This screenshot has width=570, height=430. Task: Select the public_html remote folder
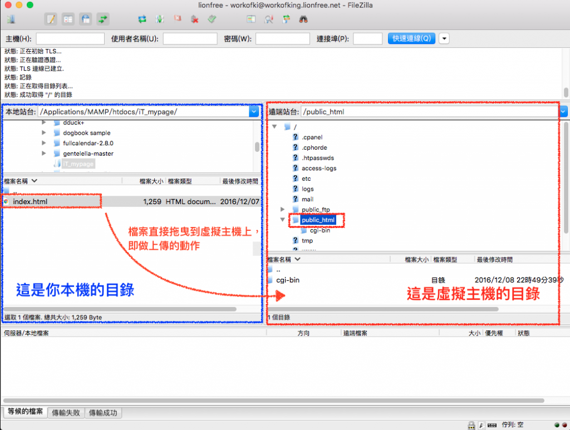pos(318,220)
